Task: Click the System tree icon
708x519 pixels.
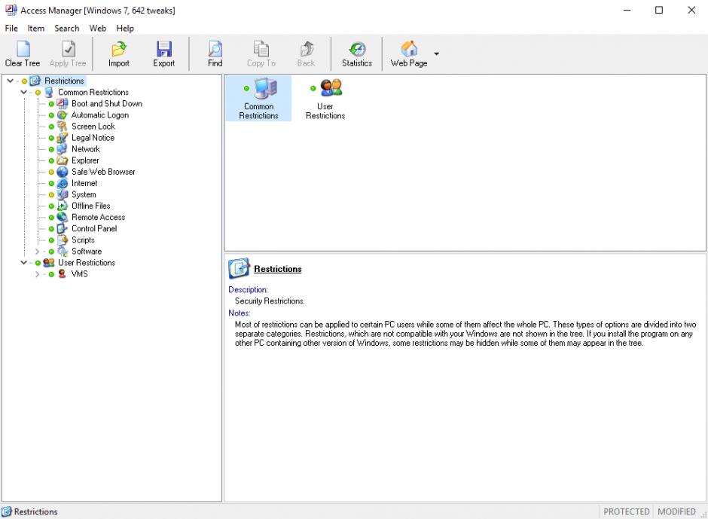Action: tap(63, 194)
